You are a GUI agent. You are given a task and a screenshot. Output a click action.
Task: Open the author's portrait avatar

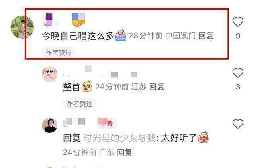[50, 125]
